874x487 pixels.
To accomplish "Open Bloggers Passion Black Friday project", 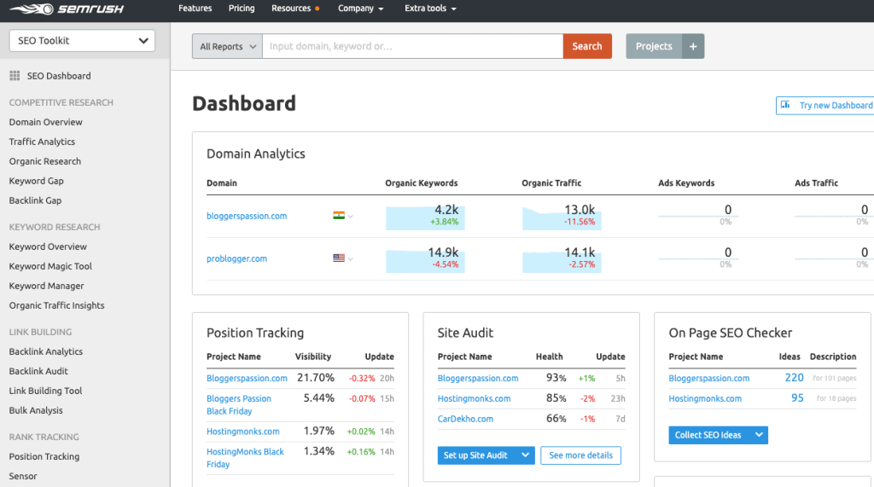I will pyautogui.click(x=239, y=404).
